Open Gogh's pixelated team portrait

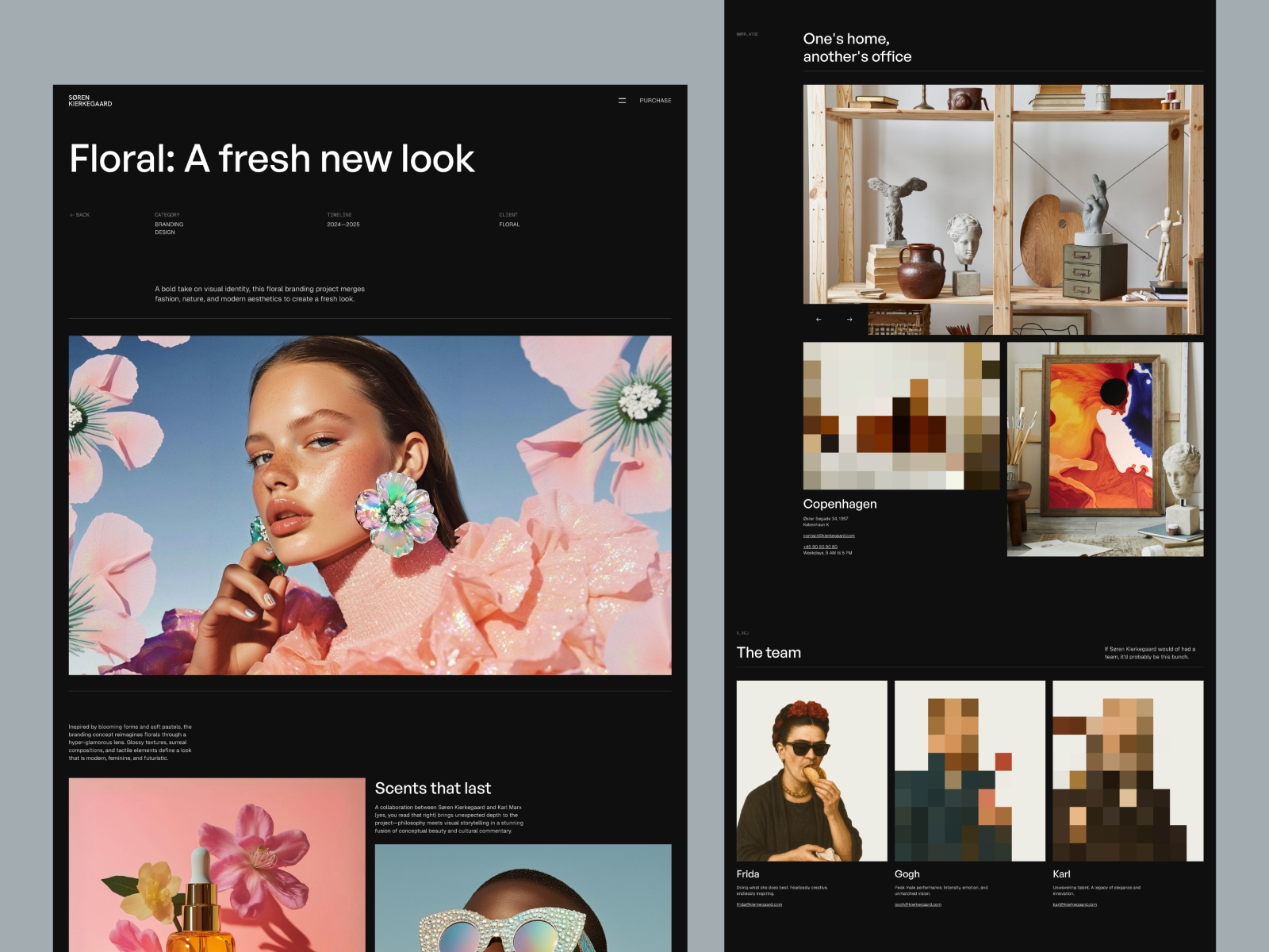click(970, 771)
